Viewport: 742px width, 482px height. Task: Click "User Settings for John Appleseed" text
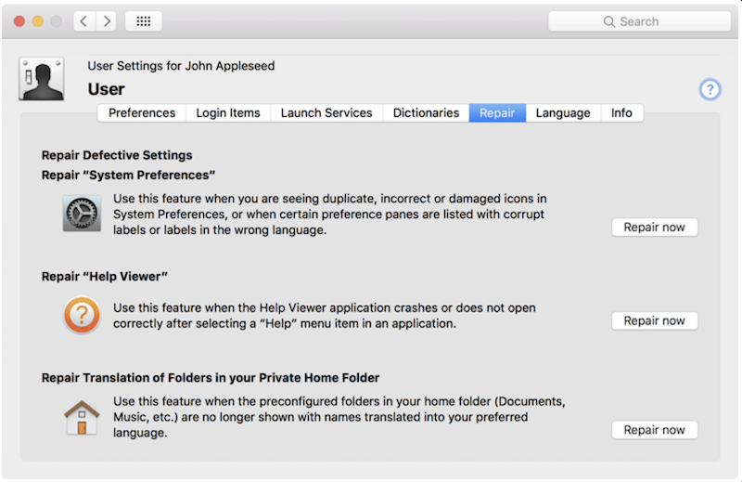(x=181, y=66)
